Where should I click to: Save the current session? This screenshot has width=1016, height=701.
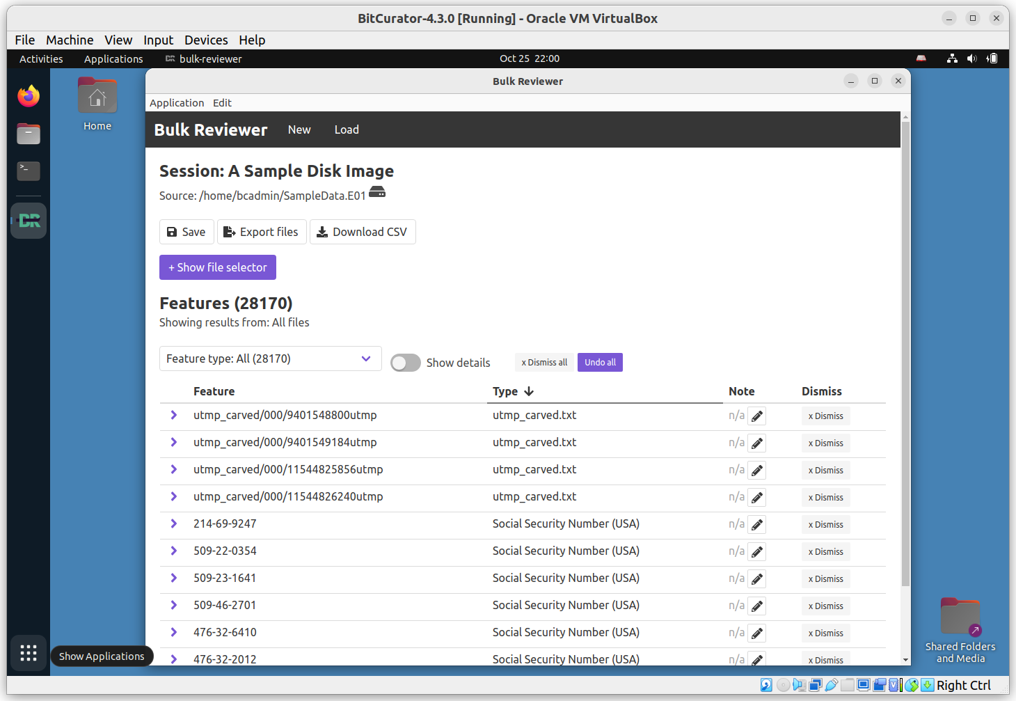186,232
